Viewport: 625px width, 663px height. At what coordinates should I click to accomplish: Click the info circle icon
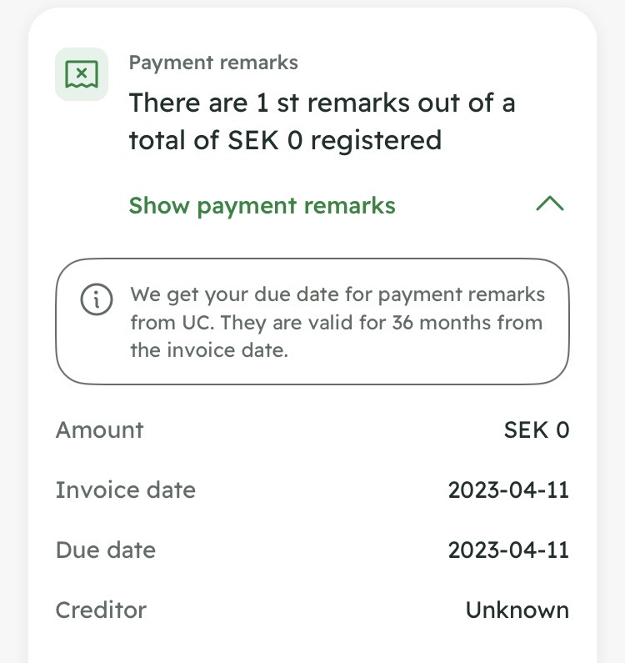pyautogui.click(x=96, y=299)
